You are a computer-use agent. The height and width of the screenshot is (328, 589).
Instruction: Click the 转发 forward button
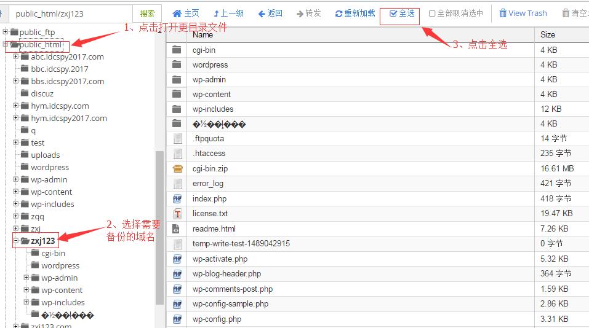pos(308,13)
